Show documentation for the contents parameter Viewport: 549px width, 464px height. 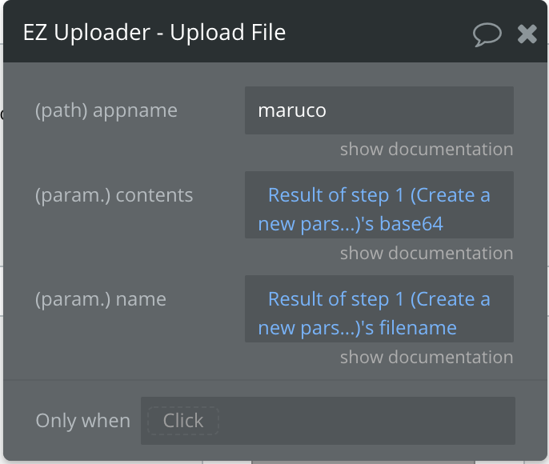tap(427, 253)
